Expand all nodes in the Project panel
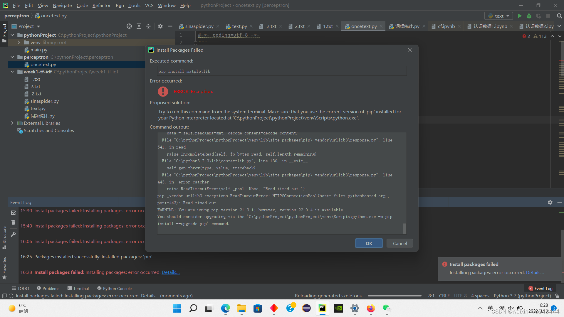This screenshot has width=564, height=317. point(139,26)
